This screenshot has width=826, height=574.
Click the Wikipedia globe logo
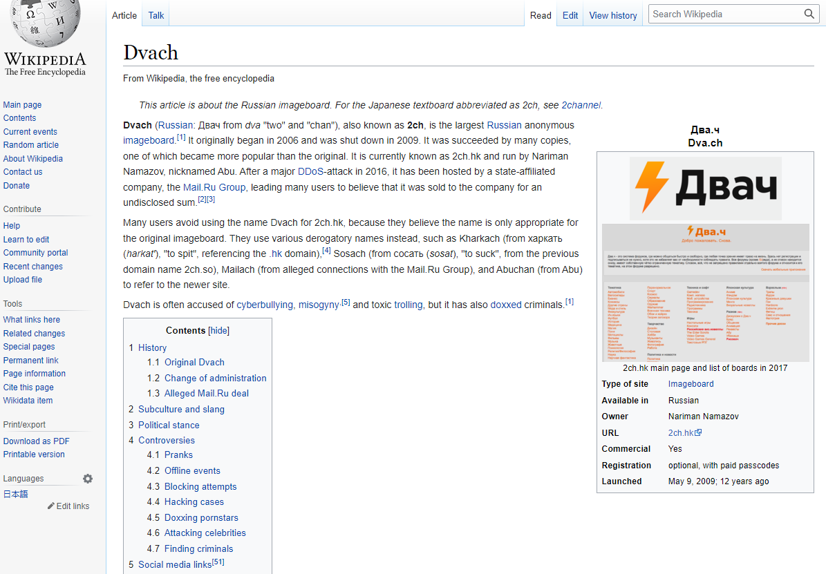pyautogui.click(x=46, y=22)
